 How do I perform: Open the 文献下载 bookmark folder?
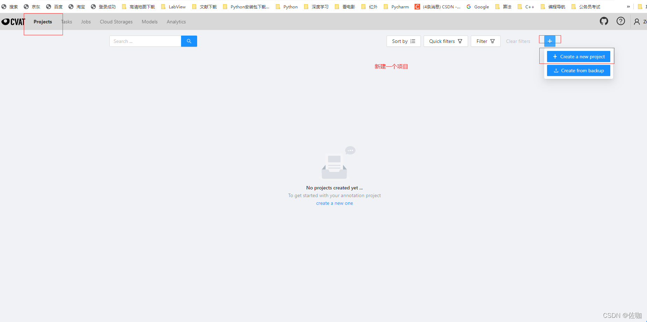(204, 7)
